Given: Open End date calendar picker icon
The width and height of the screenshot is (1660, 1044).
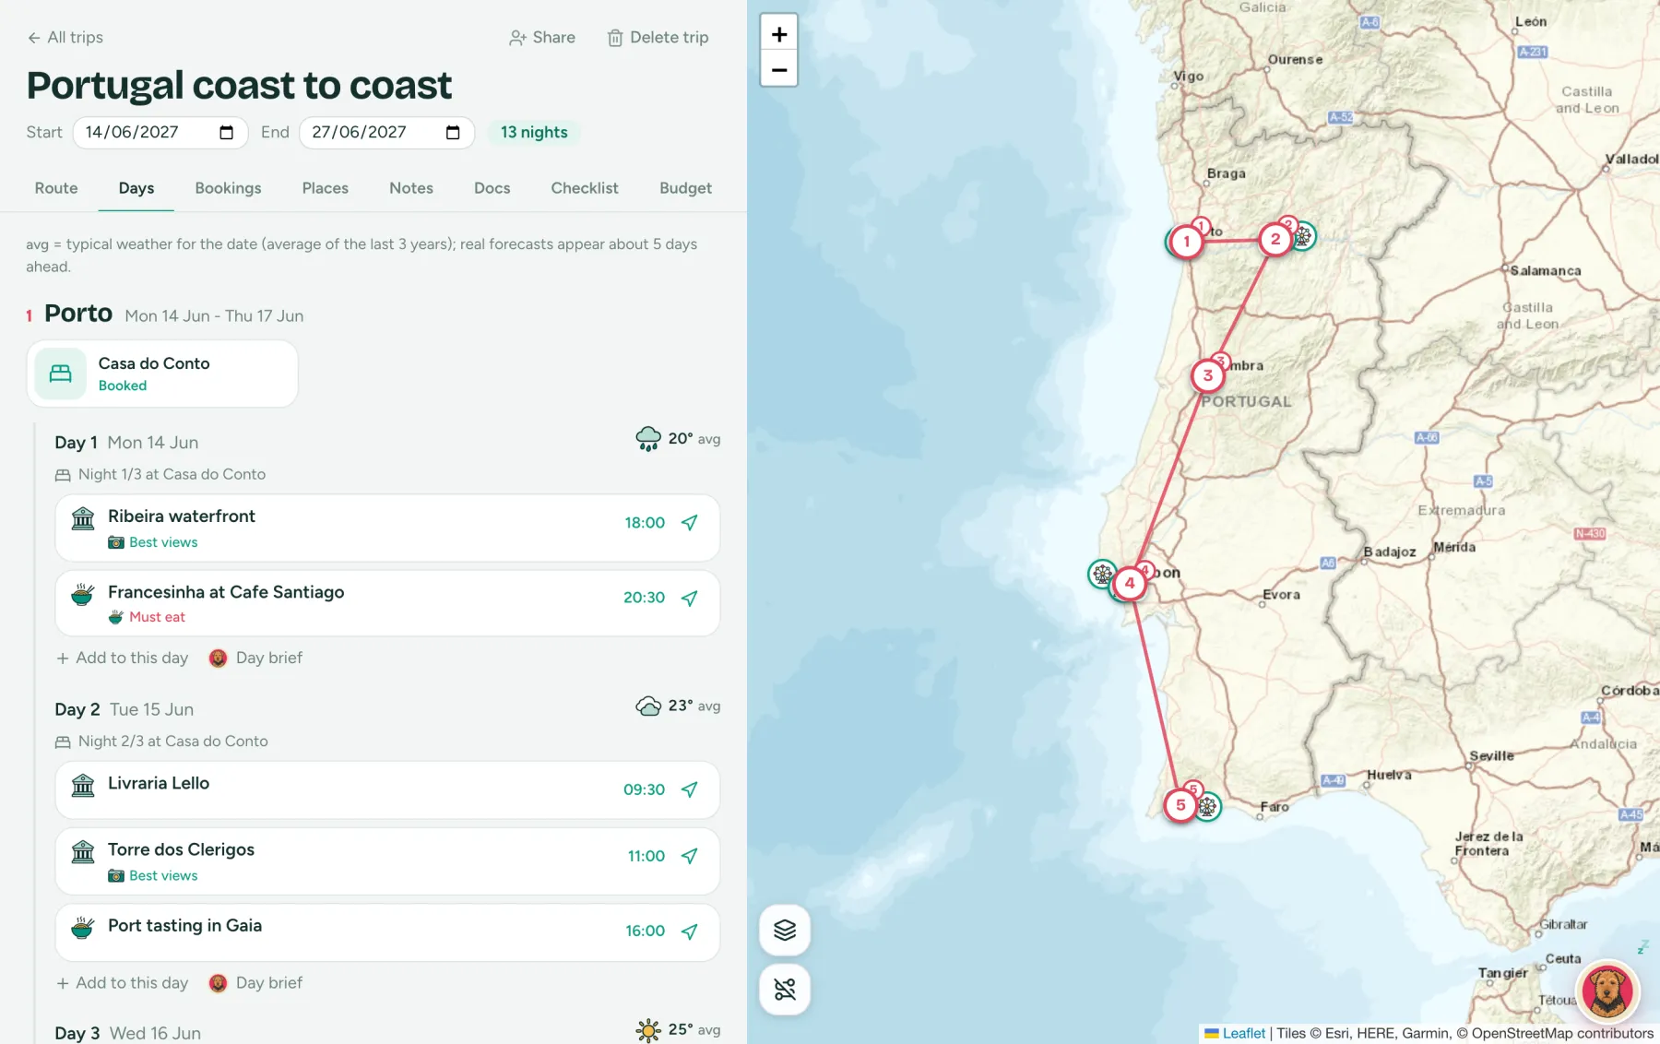Looking at the screenshot, I should tap(453, 133).
